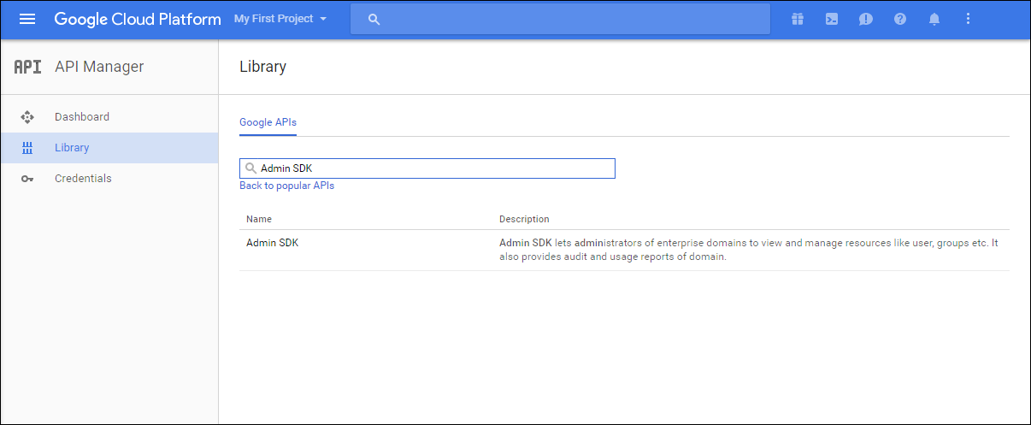
Task: Show notifications bell
Action: (934, 19)
